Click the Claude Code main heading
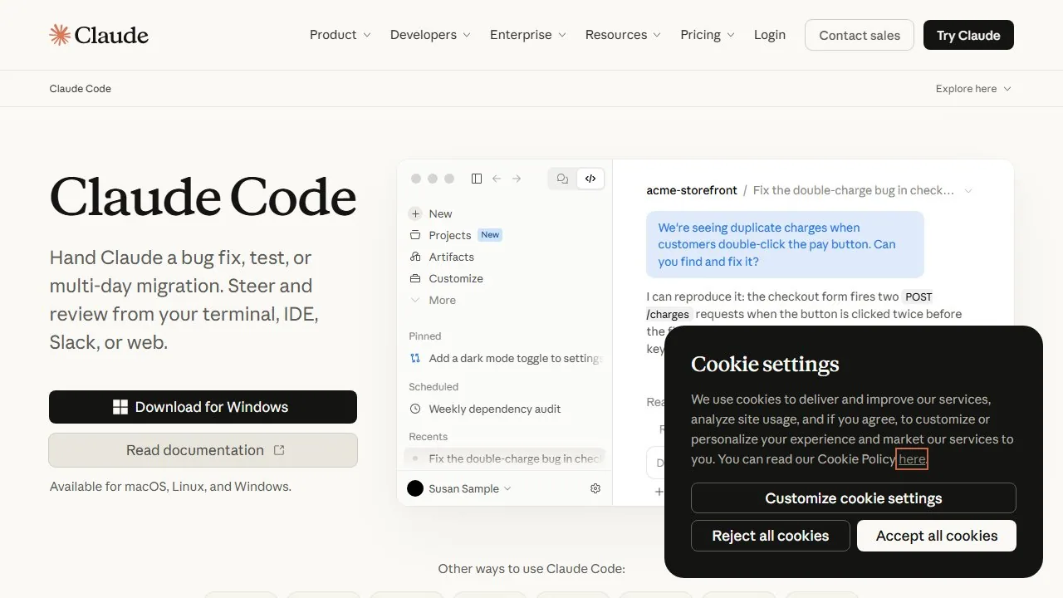This screenshot has width=1063, height=598. point(203,197)
